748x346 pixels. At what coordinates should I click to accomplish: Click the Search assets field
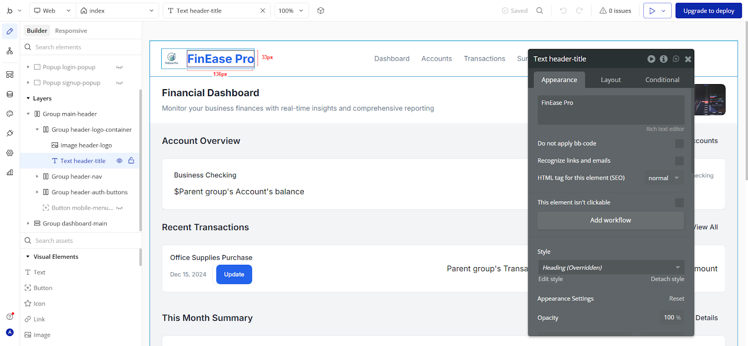(81, 240)
